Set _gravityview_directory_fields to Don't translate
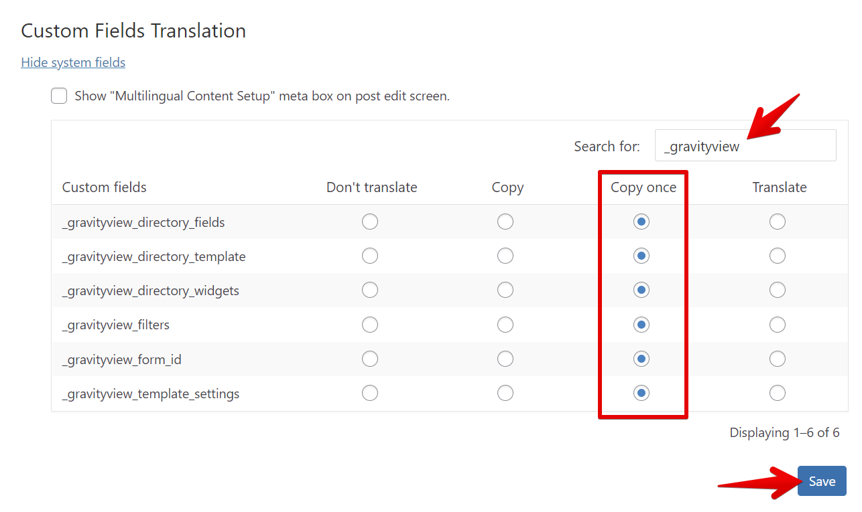This screenshot has width=862, height=512. (x=370, y=222)
